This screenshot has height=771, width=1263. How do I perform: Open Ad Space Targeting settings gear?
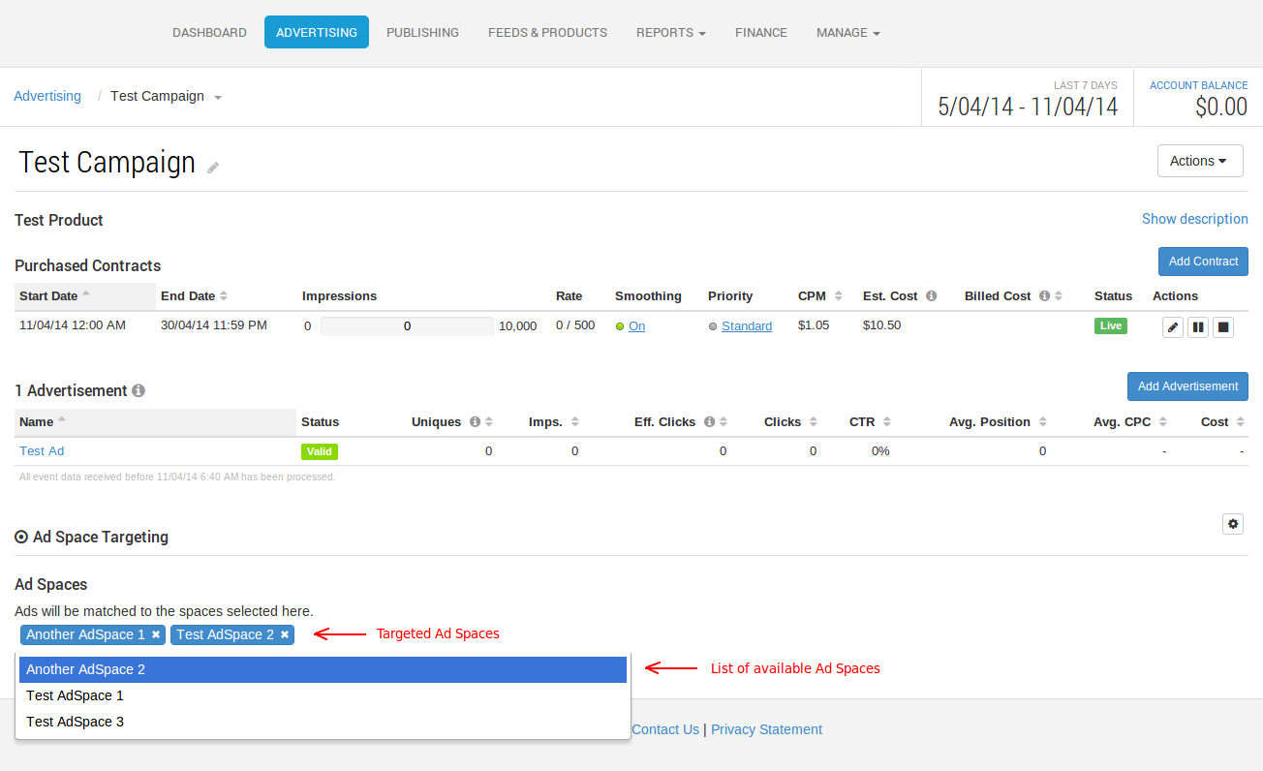click(x=1233, y=524)
